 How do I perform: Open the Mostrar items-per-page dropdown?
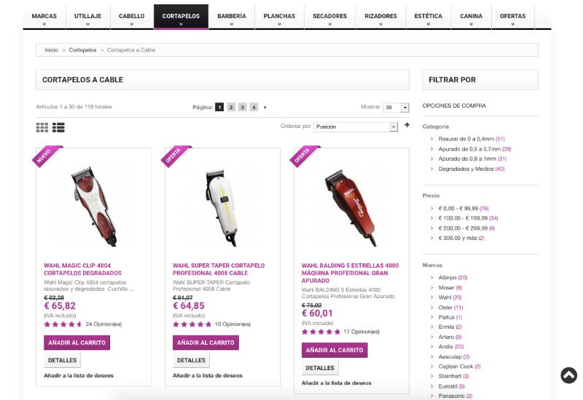pos(396,107)
